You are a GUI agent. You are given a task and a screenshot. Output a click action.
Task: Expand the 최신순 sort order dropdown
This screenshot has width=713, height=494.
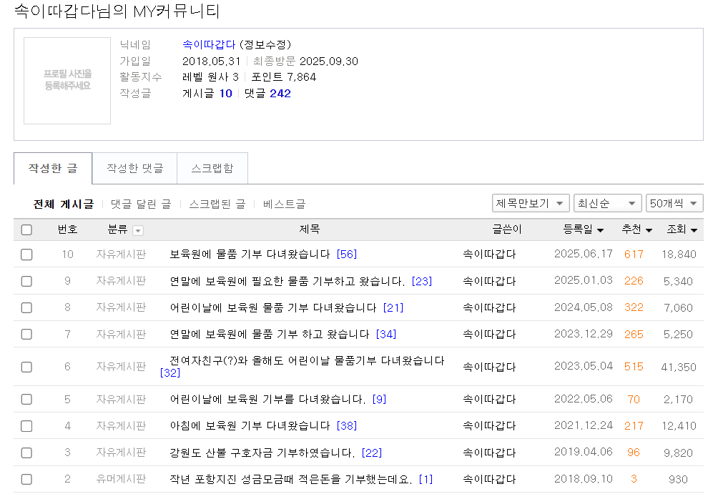(607, 203)
